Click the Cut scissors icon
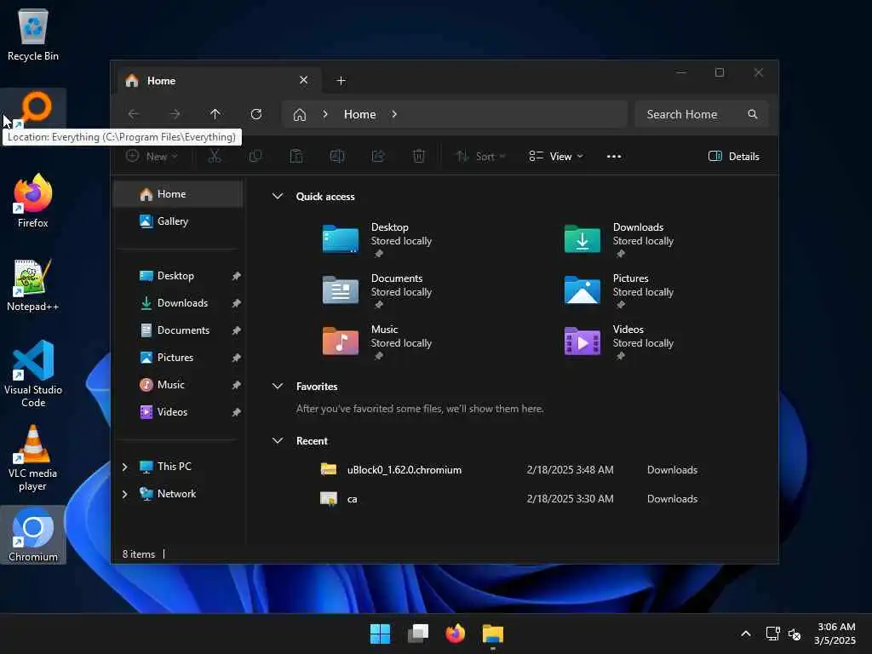 pyautogui.click(x=215, y=157)
